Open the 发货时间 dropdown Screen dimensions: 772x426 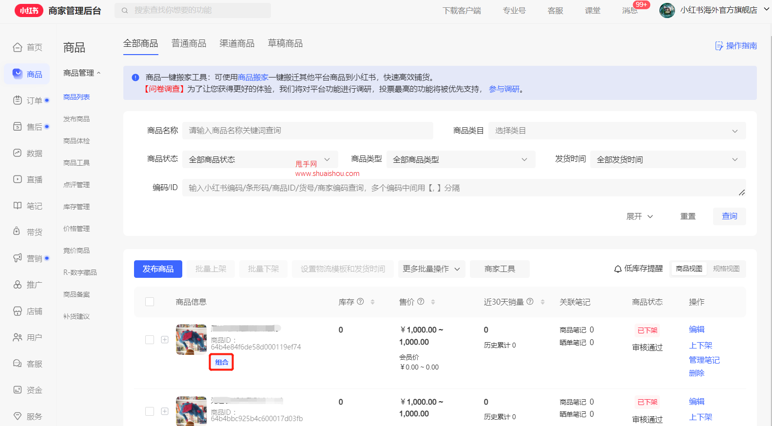click(x=668, y=159)
